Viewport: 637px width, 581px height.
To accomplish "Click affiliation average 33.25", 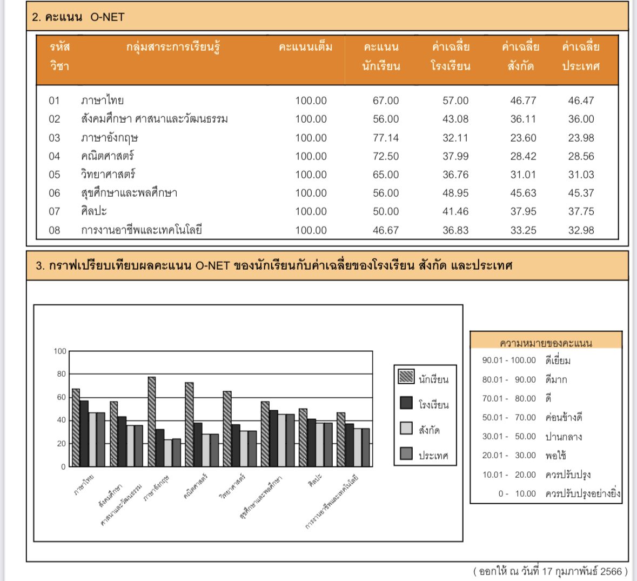I will pos(523,230).
